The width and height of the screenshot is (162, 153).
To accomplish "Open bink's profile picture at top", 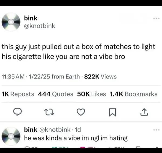I will click(x=11, y=22).
